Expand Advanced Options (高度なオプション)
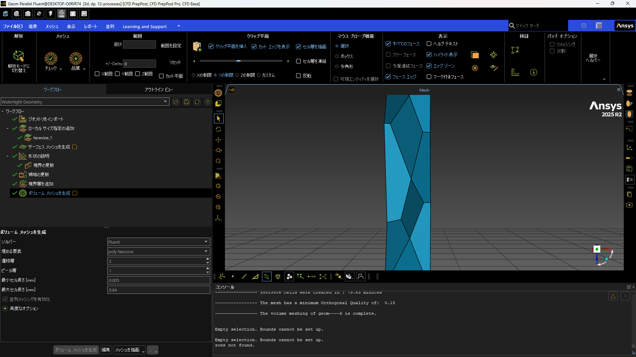The width and height of the screenshot is (636, 357). point(5,308)
